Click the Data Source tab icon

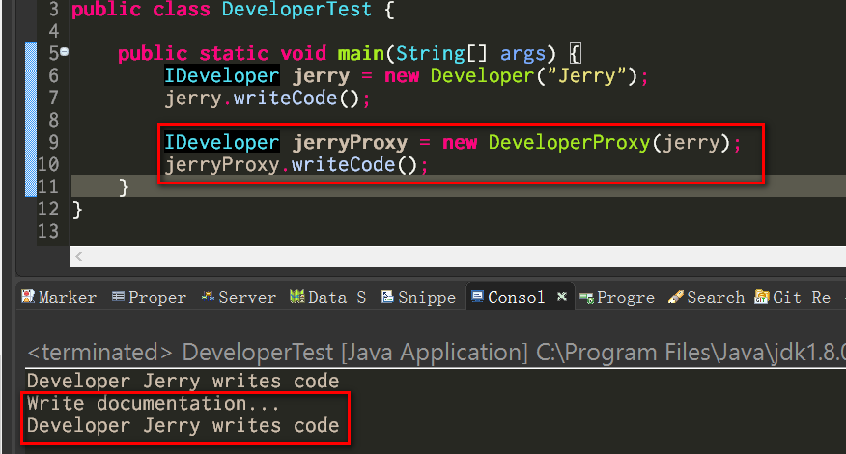point(297,297)
